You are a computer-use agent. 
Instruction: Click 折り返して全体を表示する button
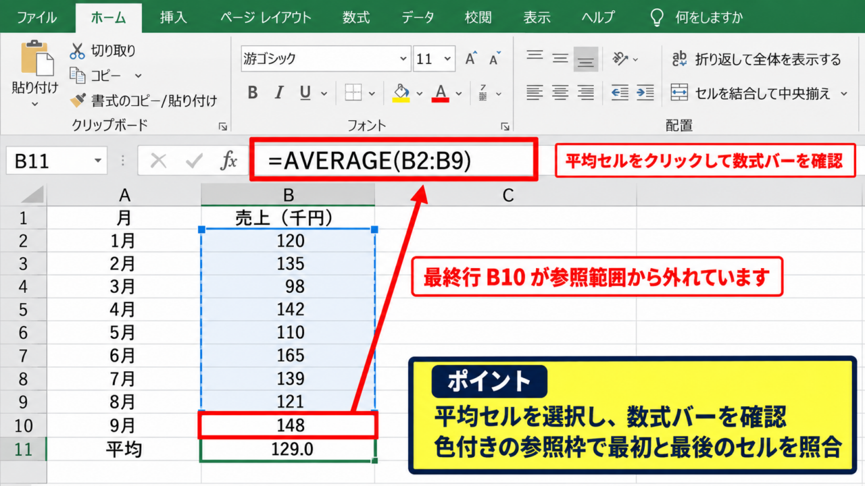coord(757,59)
